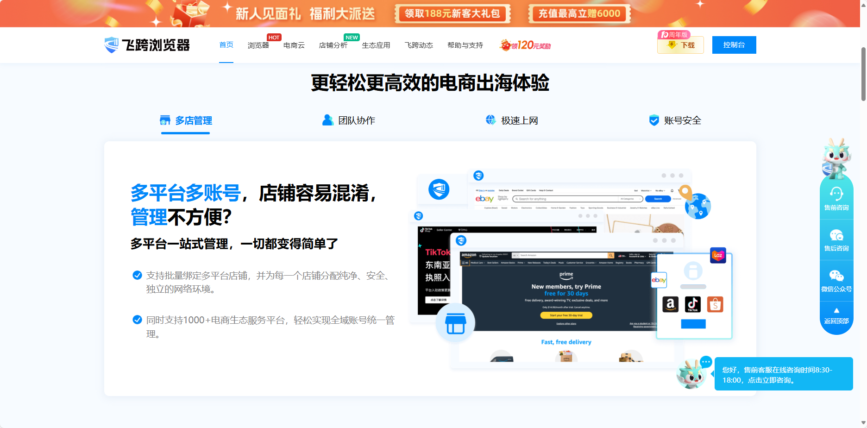867x428 pixels.
Task: Click the page vertical scrollbar thumb
Action: point(863,74)
